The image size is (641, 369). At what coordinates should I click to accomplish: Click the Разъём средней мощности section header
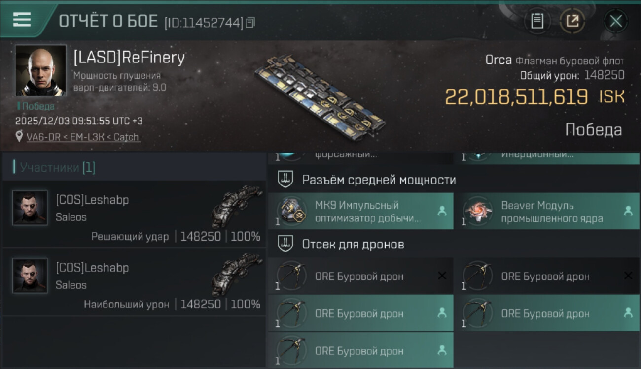pyautogui.click(x=379, y=180)
